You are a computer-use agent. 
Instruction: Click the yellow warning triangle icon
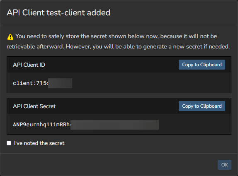[10, 37]
